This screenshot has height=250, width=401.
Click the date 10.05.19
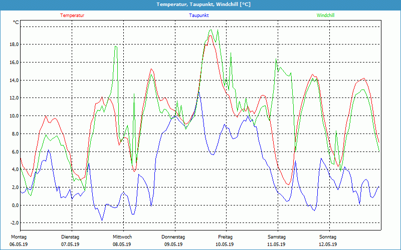(x=225, y=244)
